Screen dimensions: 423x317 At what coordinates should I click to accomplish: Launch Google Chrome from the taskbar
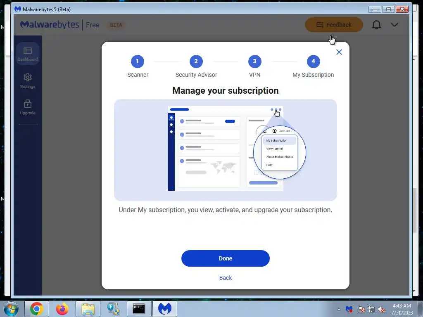click(37, 309)
